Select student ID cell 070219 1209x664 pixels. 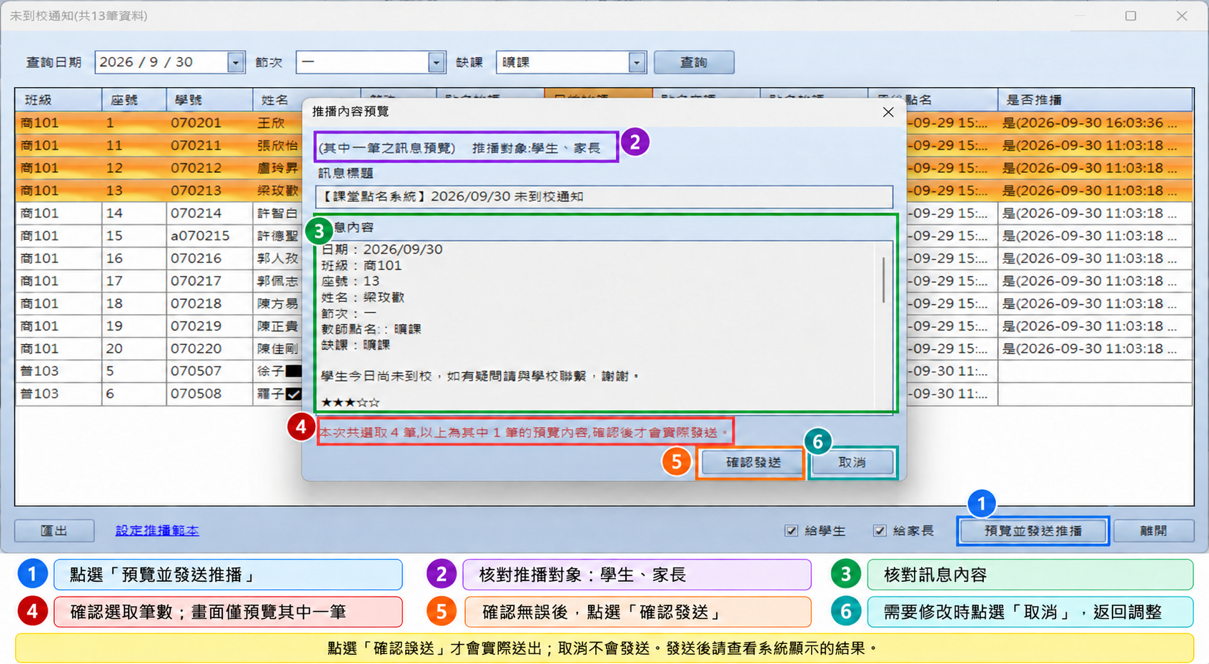tap(209, 326)
